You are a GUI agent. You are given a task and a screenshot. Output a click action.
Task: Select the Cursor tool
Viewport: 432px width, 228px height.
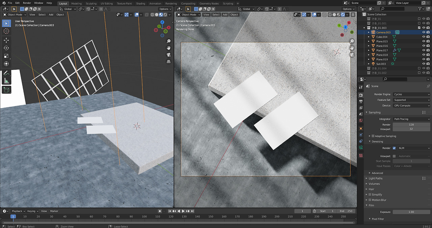[x=6, y=31]
